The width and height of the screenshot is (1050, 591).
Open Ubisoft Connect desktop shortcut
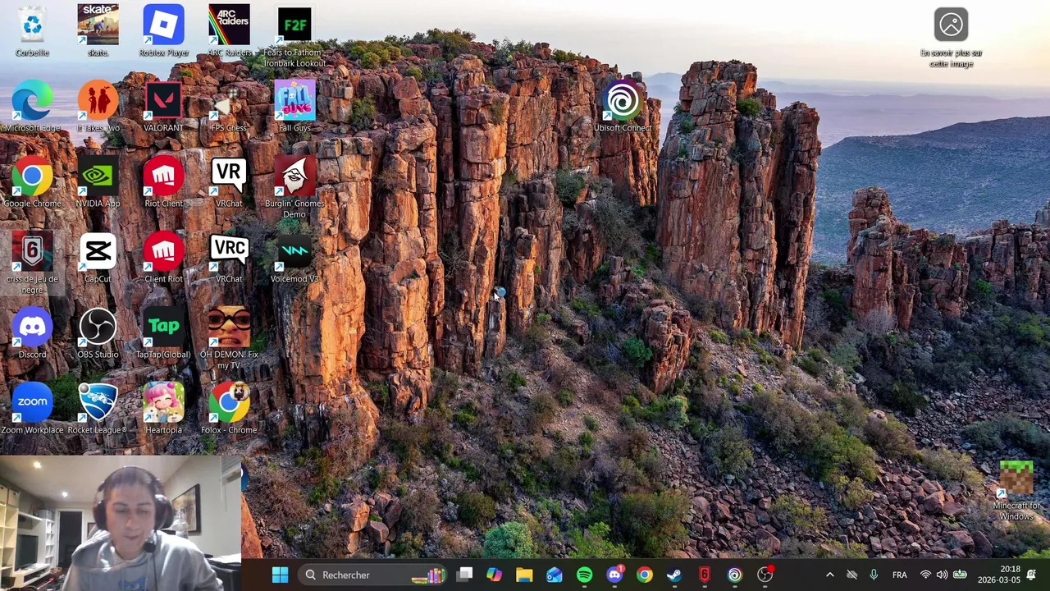(623, 107)
